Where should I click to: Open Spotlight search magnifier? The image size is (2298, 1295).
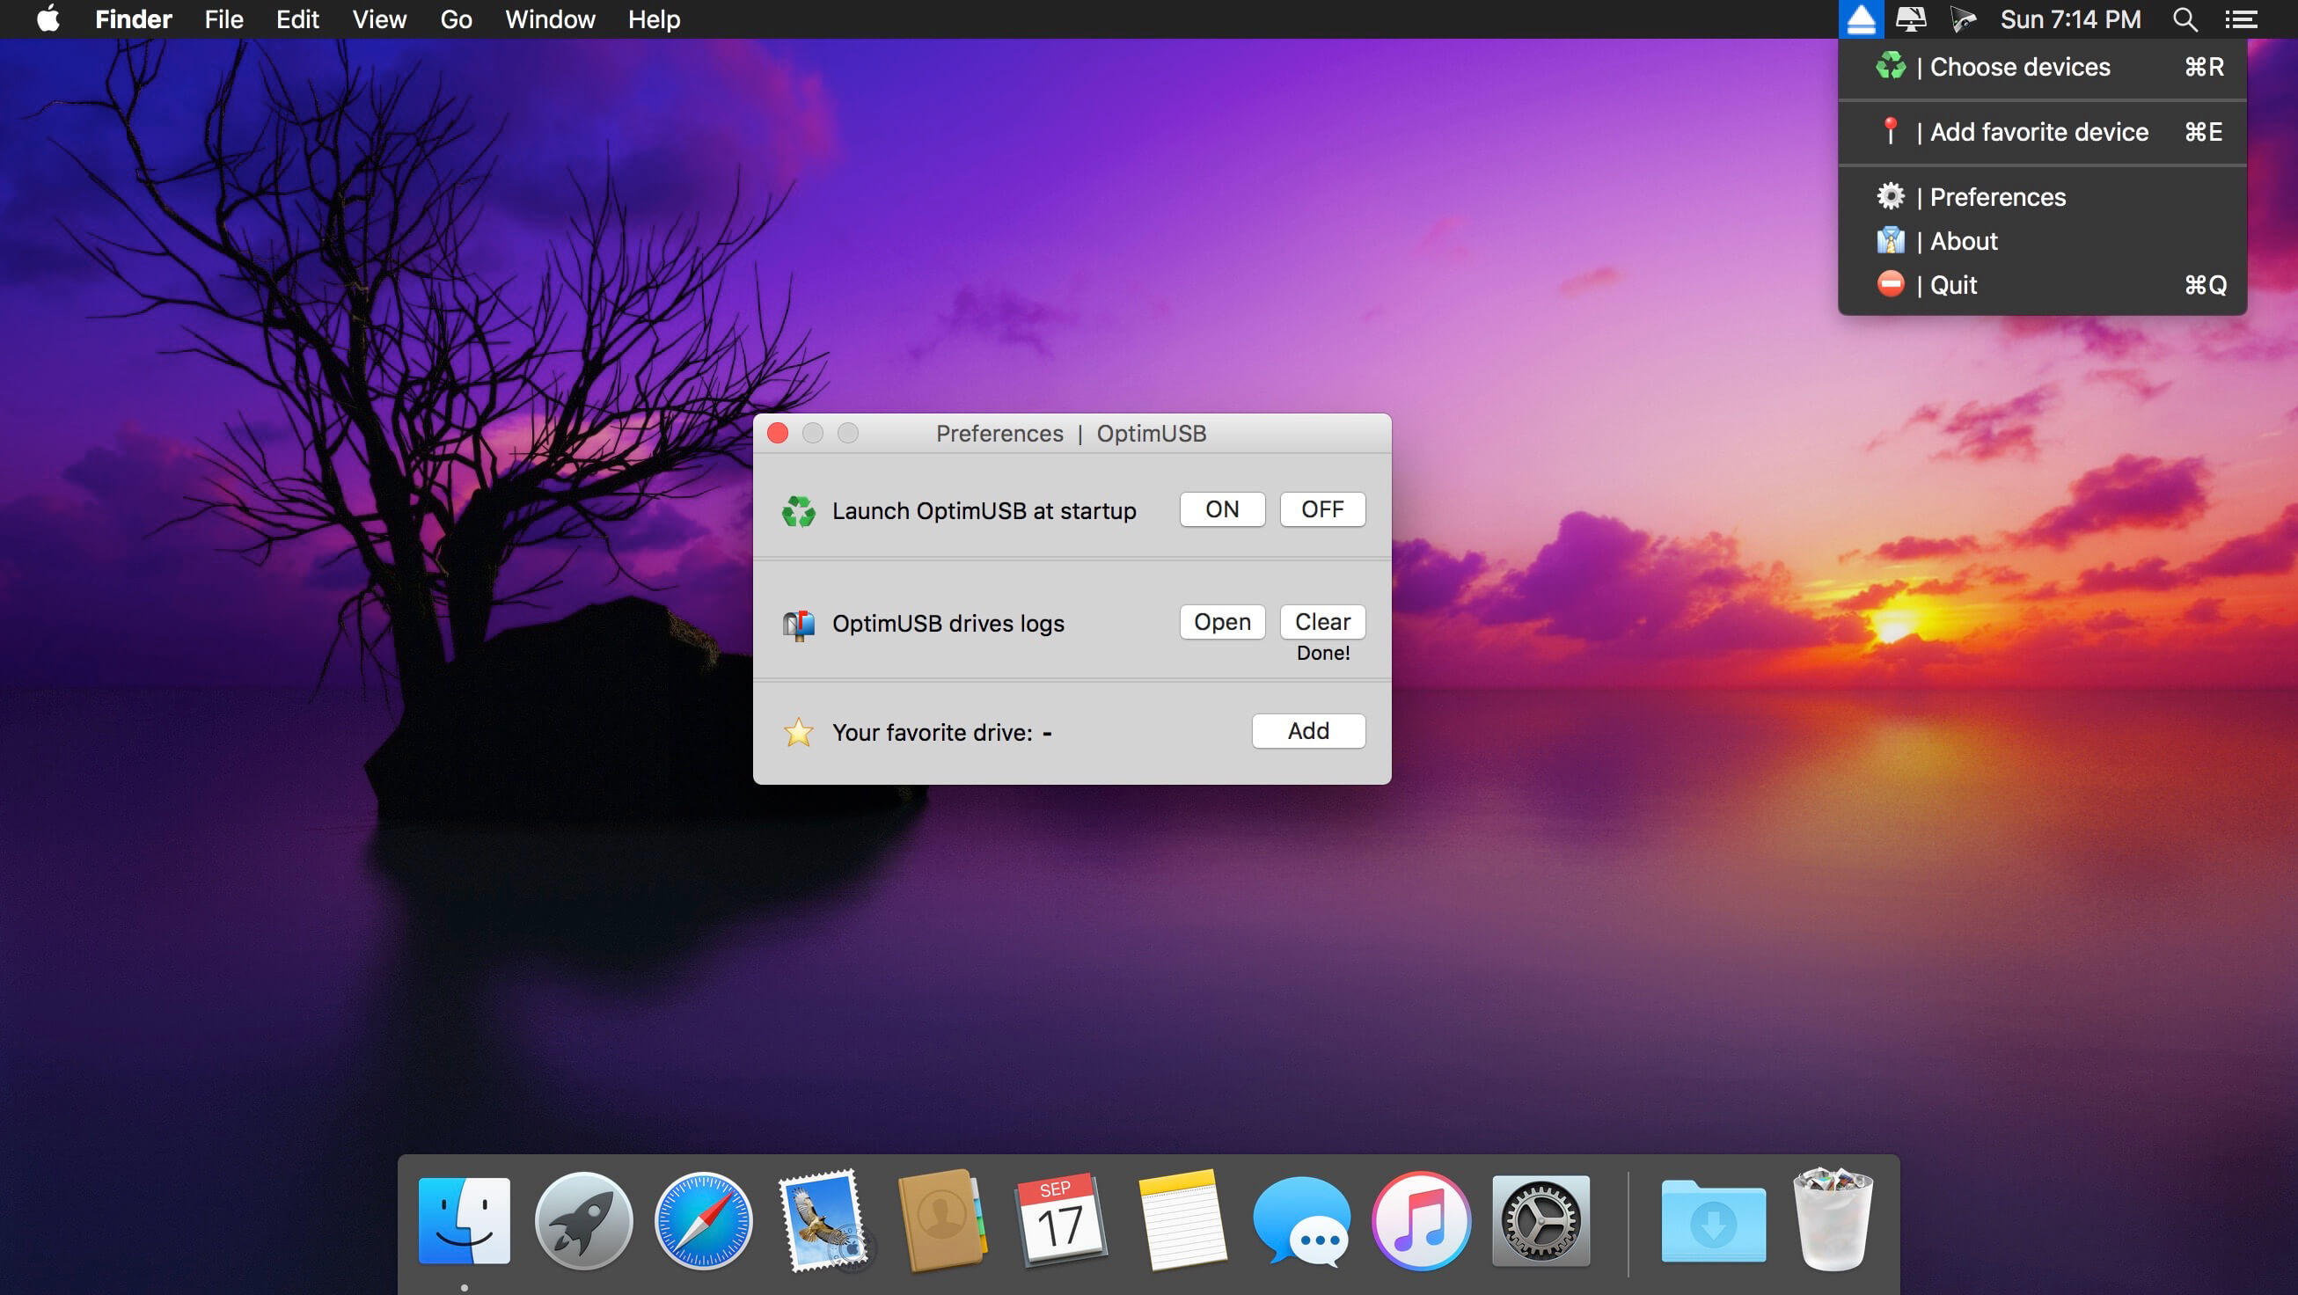pos(2185,19)
